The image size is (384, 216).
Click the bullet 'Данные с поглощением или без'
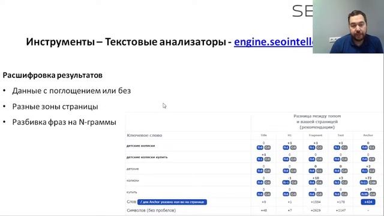tap(71, 91)
